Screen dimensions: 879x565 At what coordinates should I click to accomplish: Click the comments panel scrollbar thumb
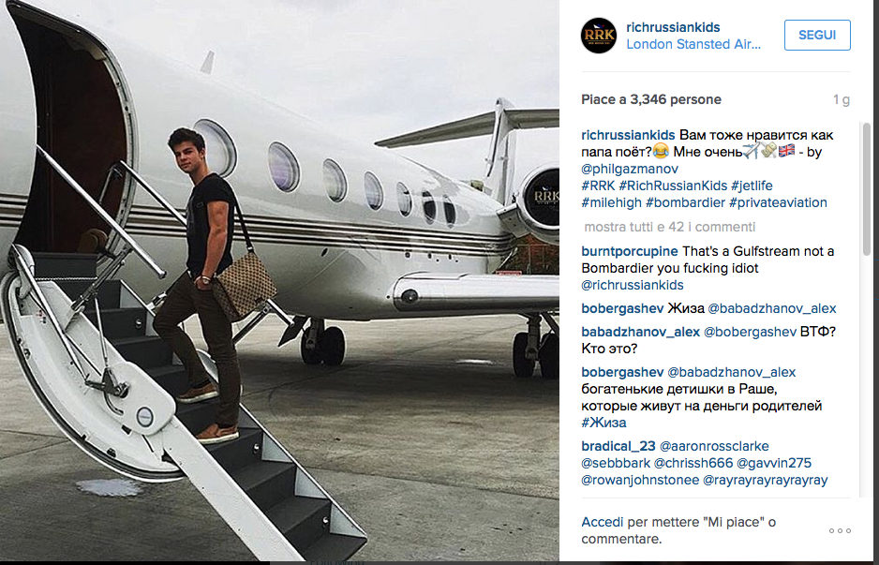(867, 189)
